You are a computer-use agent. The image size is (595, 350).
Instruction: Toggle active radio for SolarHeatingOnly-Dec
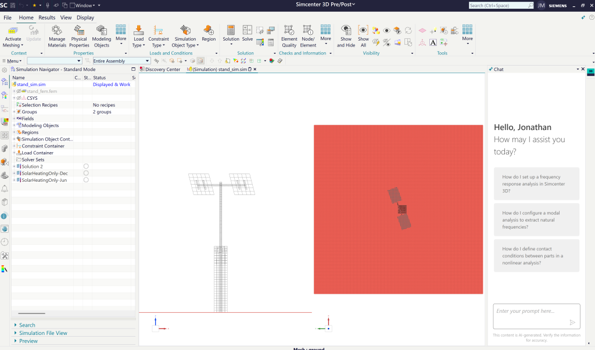[86, 174]
